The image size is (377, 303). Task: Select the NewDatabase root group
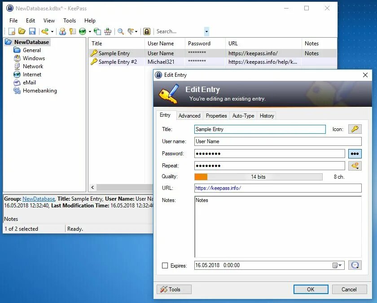coord(31,42)
